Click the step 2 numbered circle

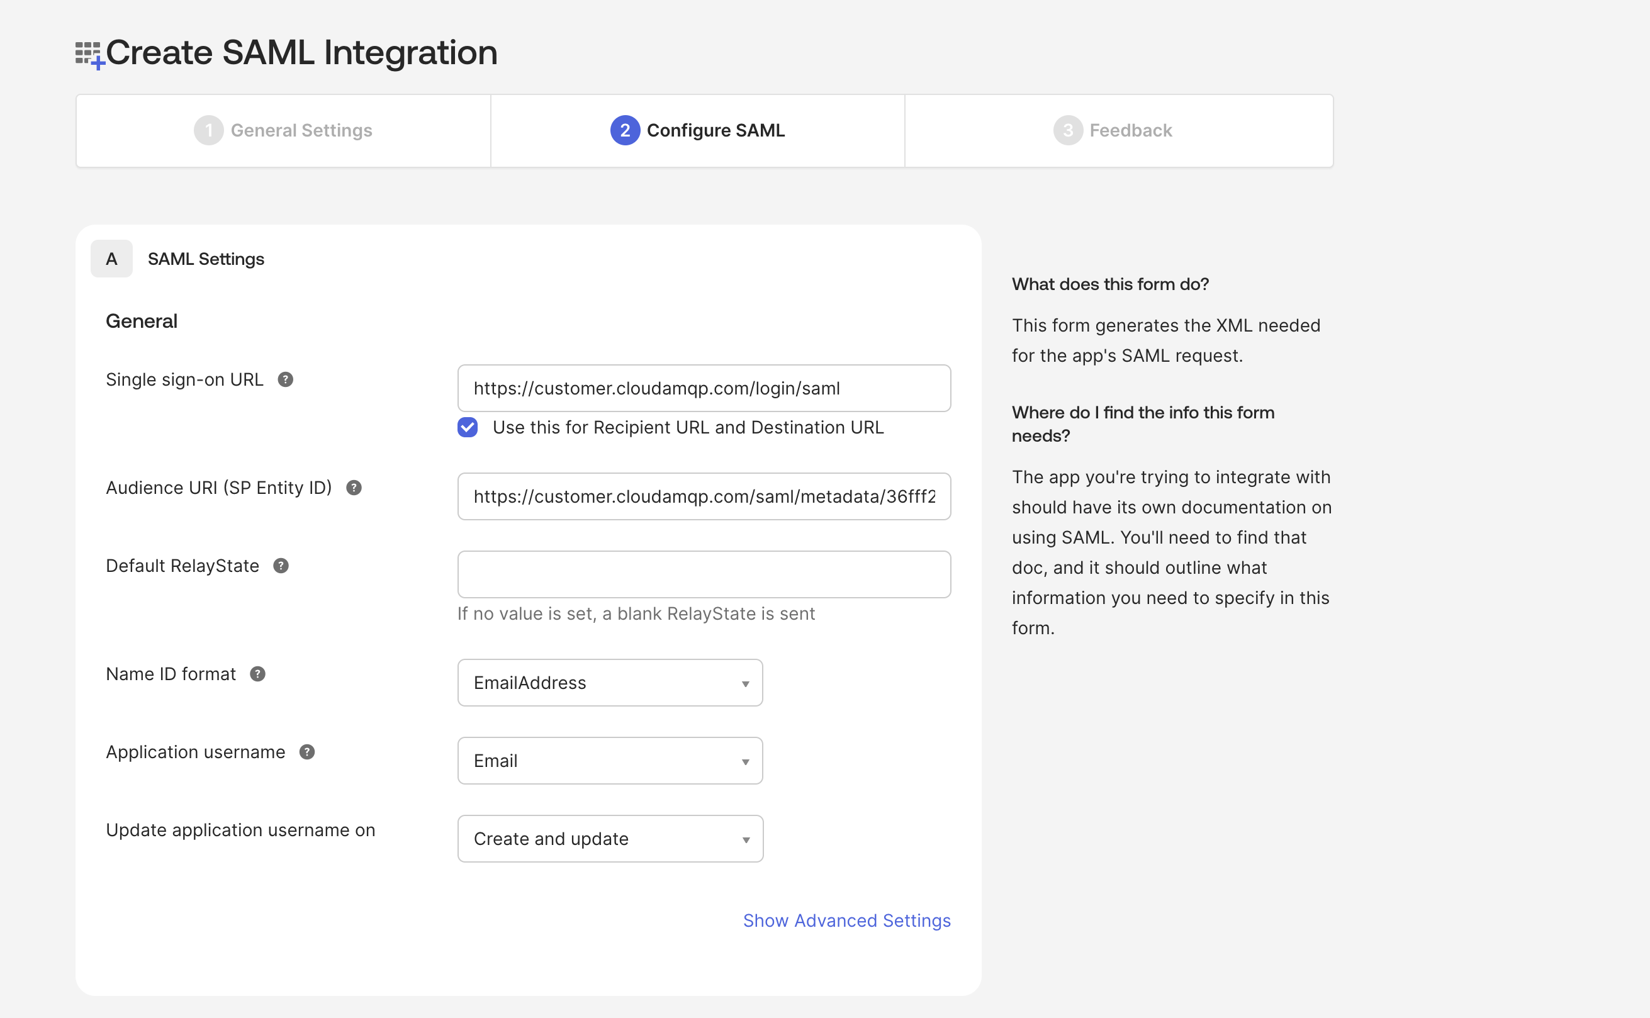[625, 130]
